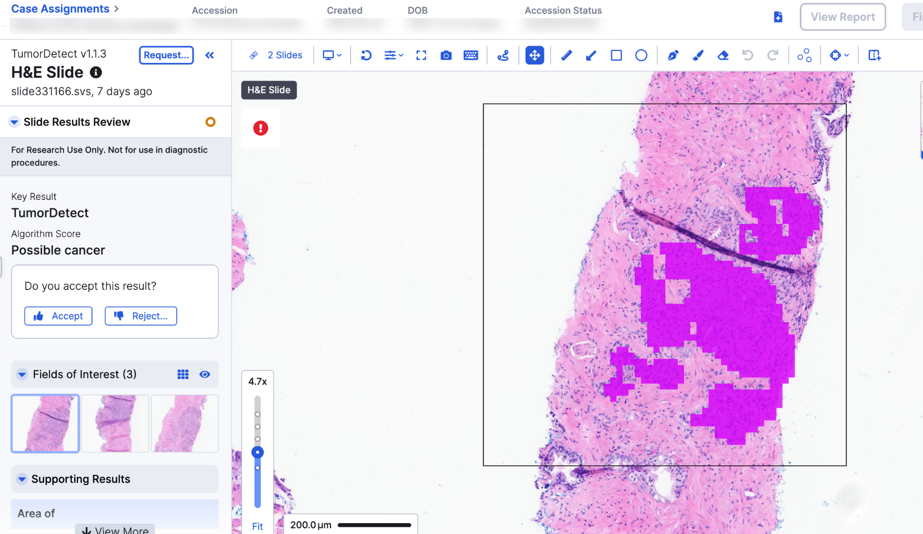Click the red alert warning icon
The height and width of the screenshot is (534, 923).
pyautogui.click(x=261, y=128)
